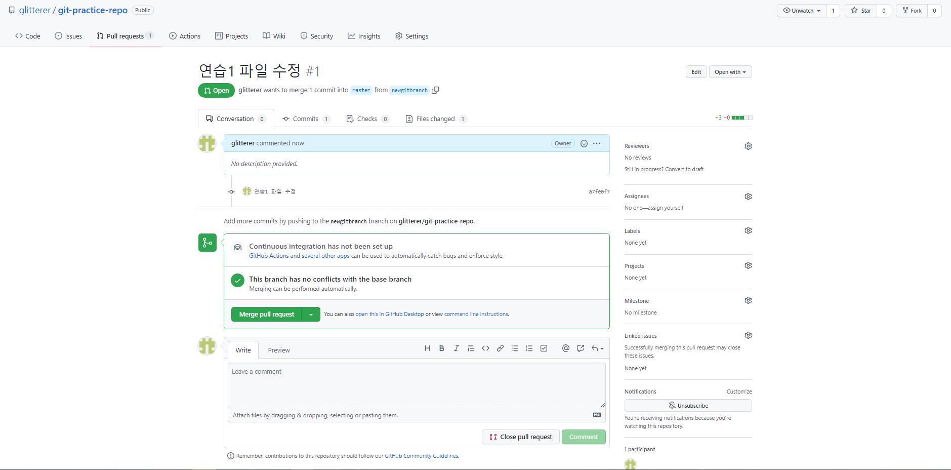
Task: Open the Projects repository tab
Action: point(231,36)
